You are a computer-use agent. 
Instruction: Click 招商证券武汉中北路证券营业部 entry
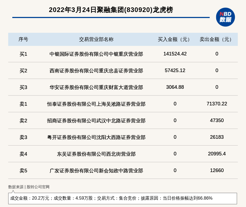coord(96,121)
